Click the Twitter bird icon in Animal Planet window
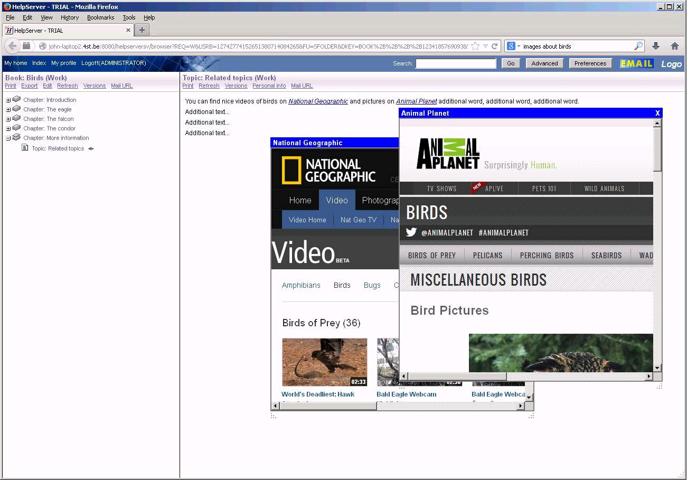 pyautogui.click(x=411, y=232)
